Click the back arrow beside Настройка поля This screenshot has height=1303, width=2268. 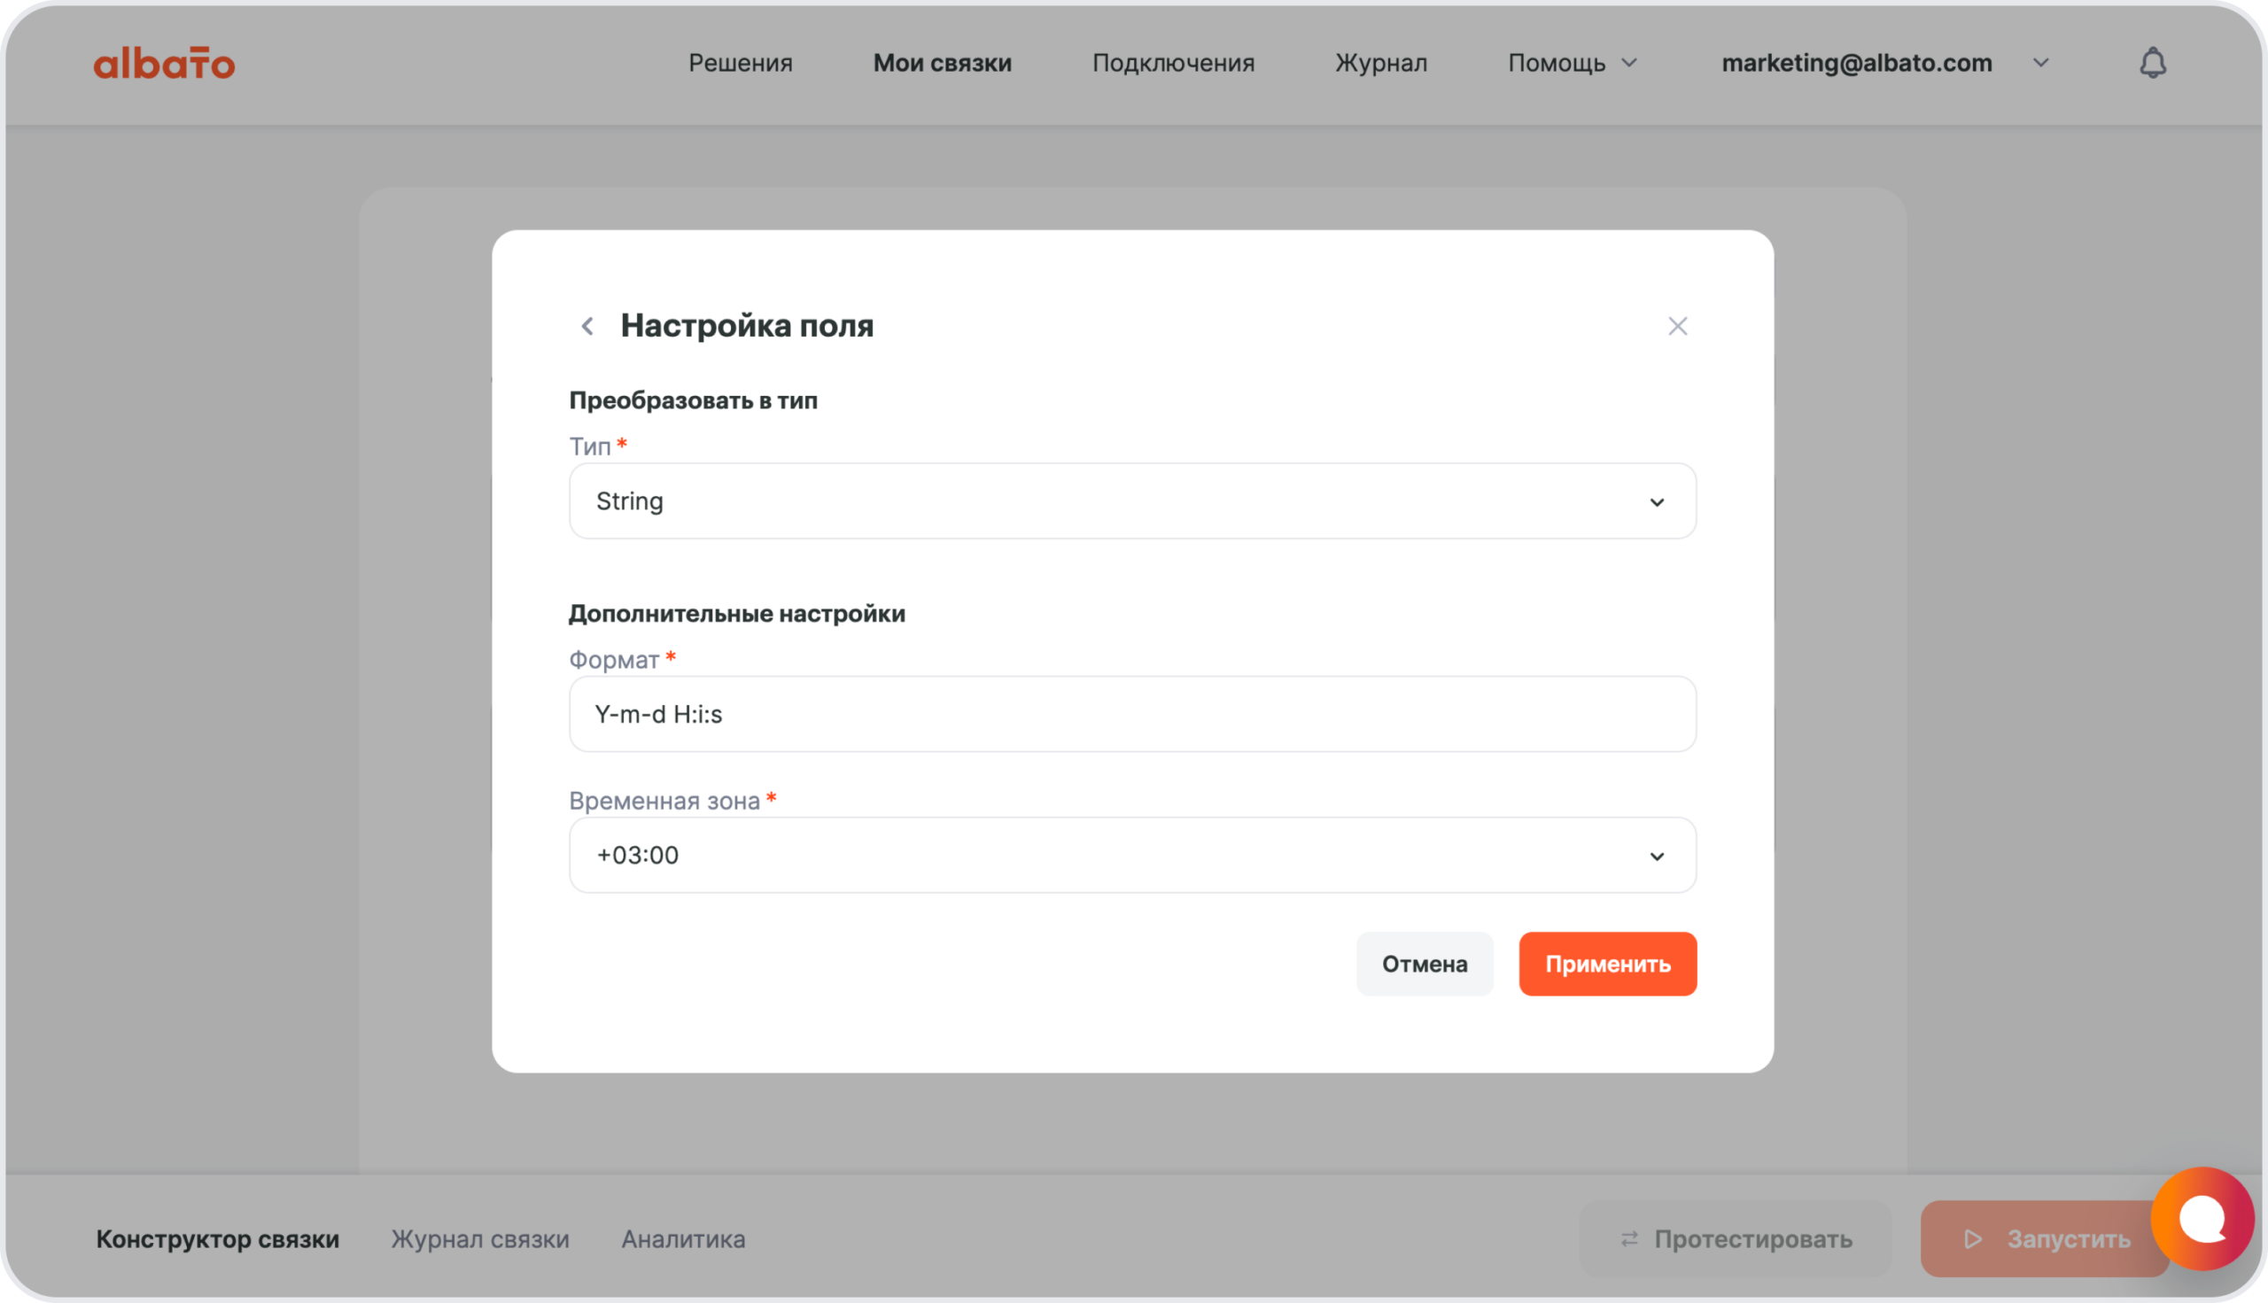coord(587,326)
